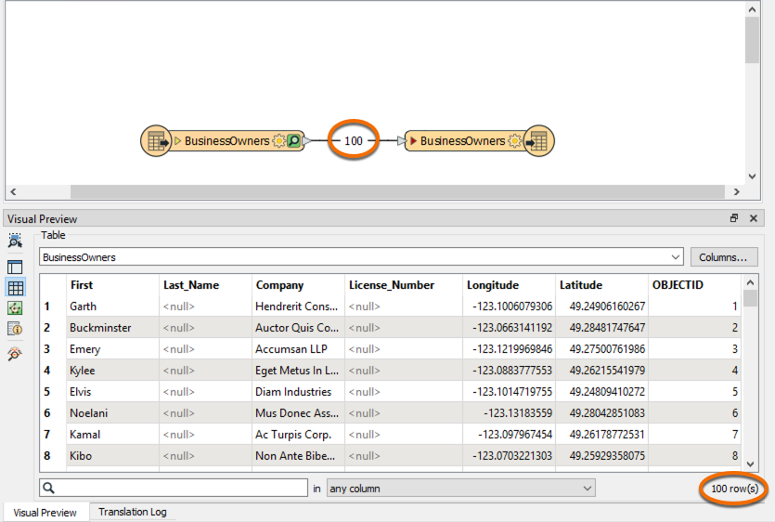Switch to the Translation Log tab
The image size is (775, 522).
pyautogui.click(x=133, y=512)
